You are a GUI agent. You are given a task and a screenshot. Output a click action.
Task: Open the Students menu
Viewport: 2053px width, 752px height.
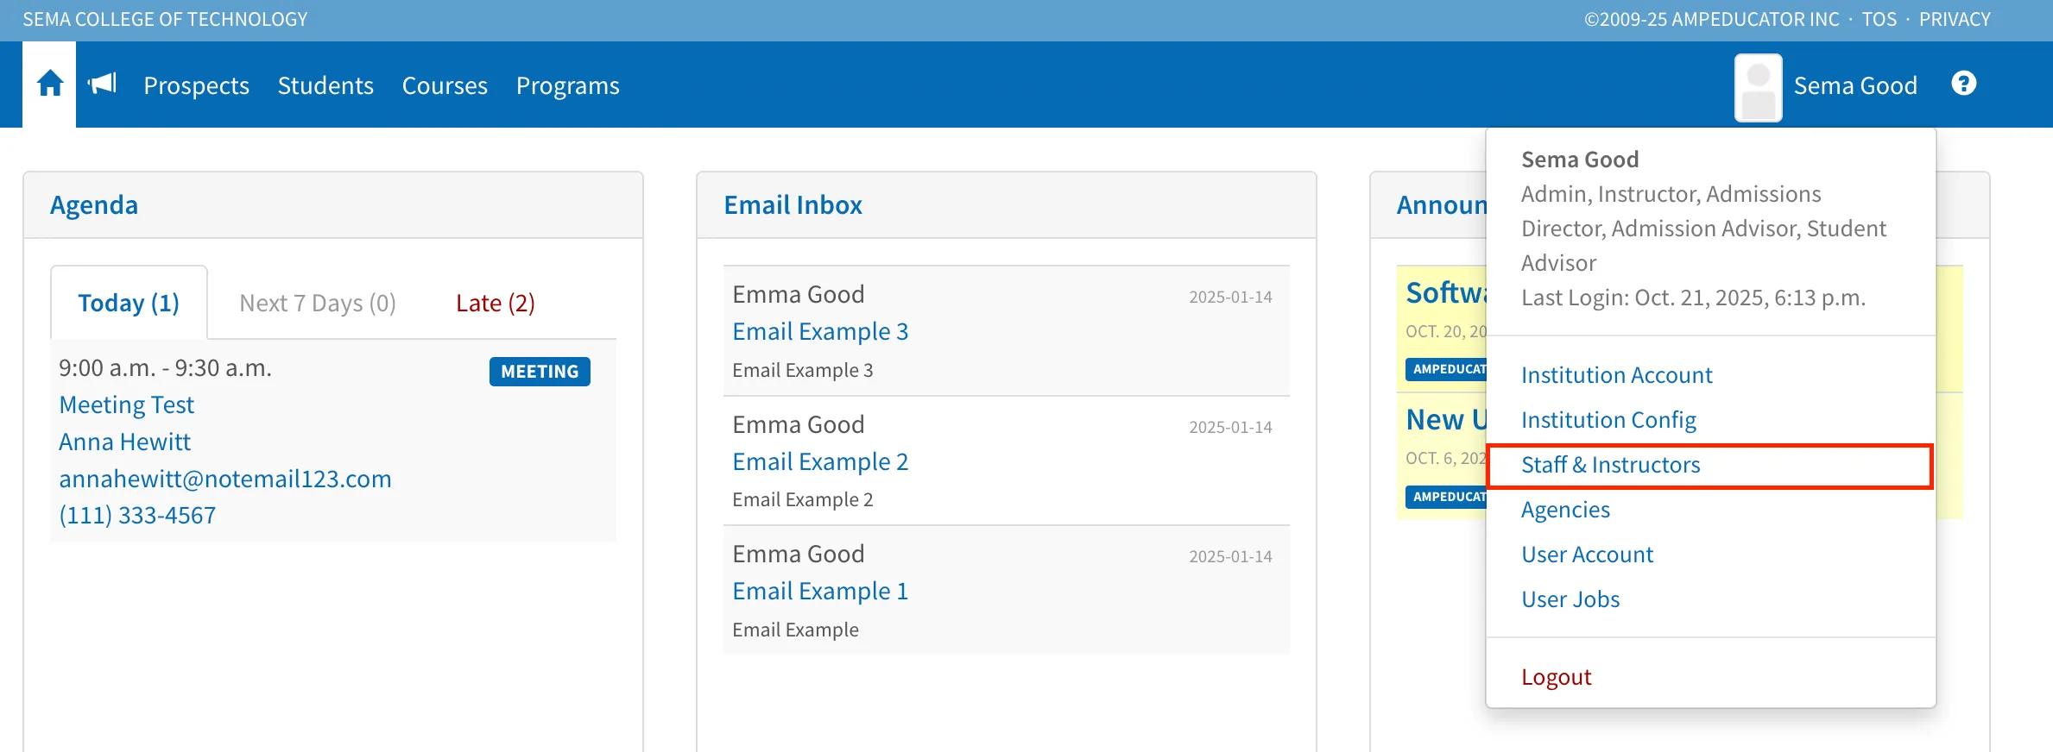325,85
